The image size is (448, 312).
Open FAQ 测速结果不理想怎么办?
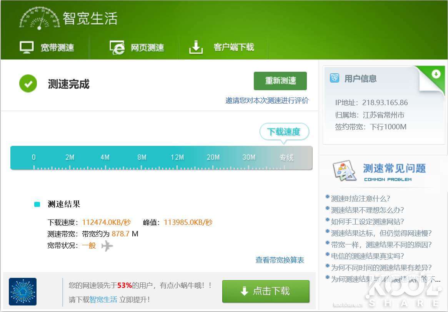pyautogui.click(x=367, y=210)
